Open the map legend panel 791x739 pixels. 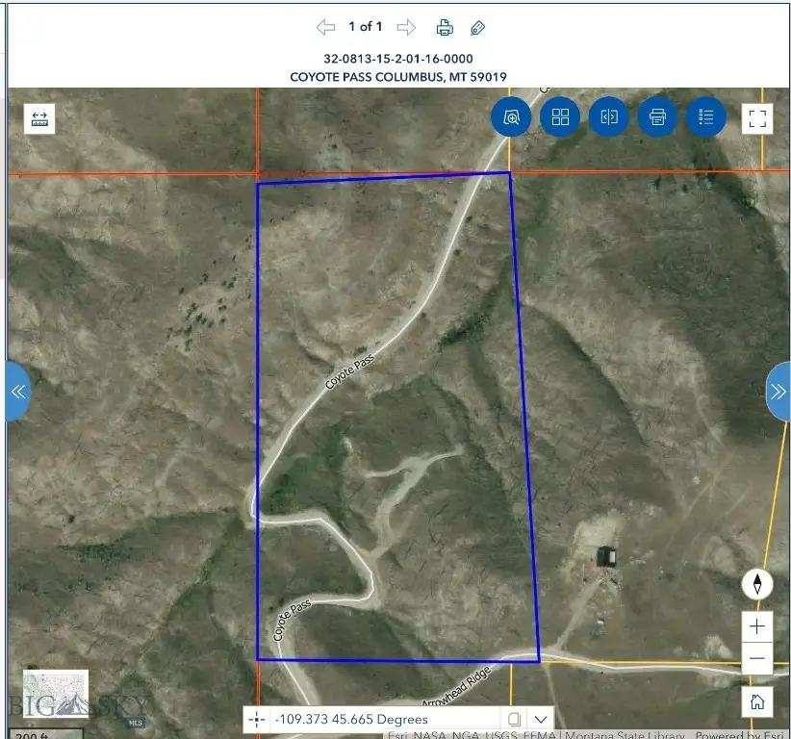[x=705, y=117]
